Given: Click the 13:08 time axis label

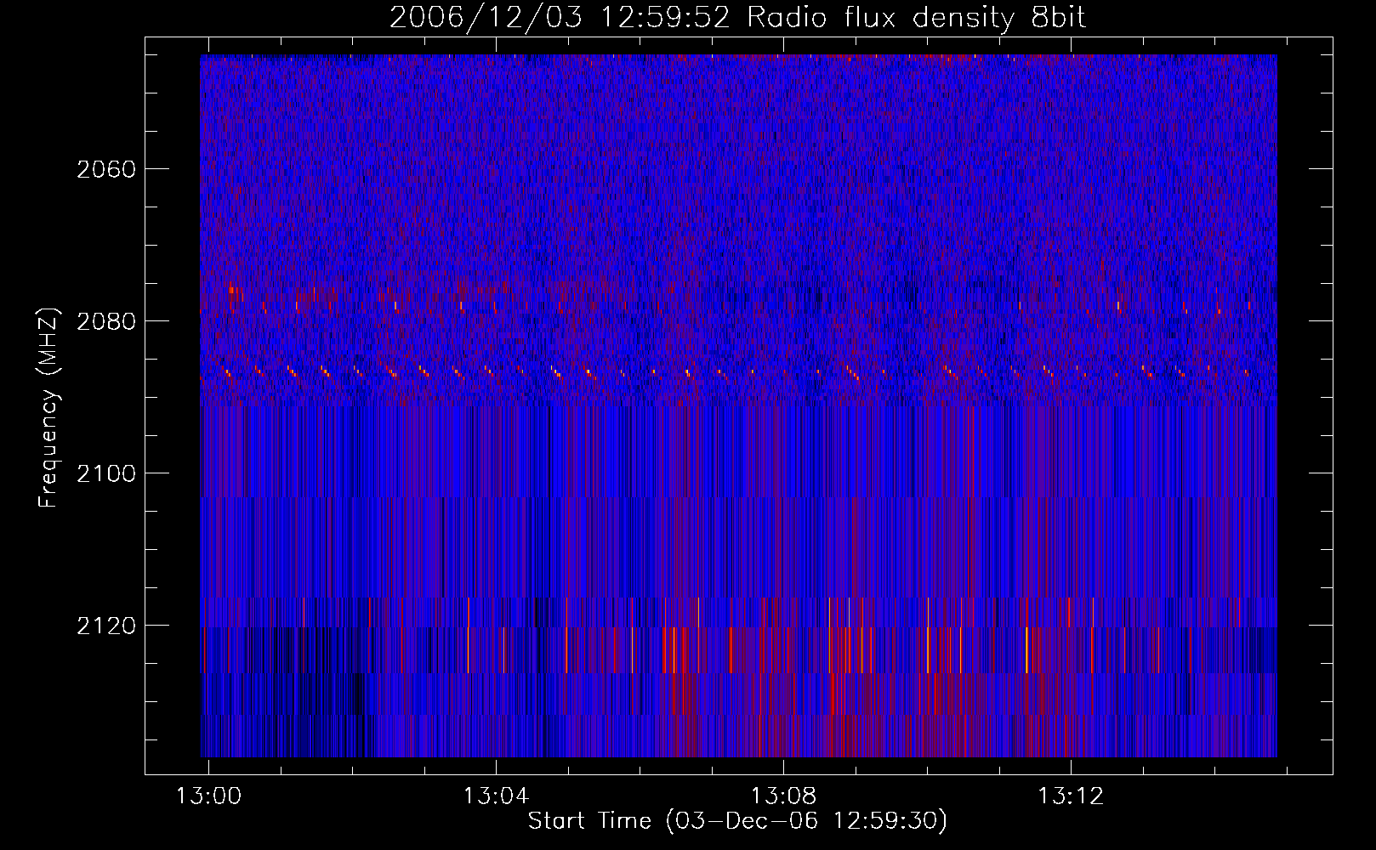Looking at the screenshot, I should coord(783,796).
